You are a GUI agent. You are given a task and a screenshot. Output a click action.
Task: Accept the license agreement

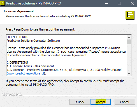tap(101, 102)
